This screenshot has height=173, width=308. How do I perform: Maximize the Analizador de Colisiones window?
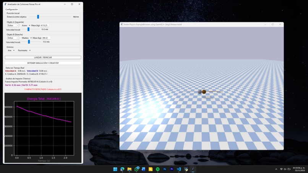coord(72,4)
